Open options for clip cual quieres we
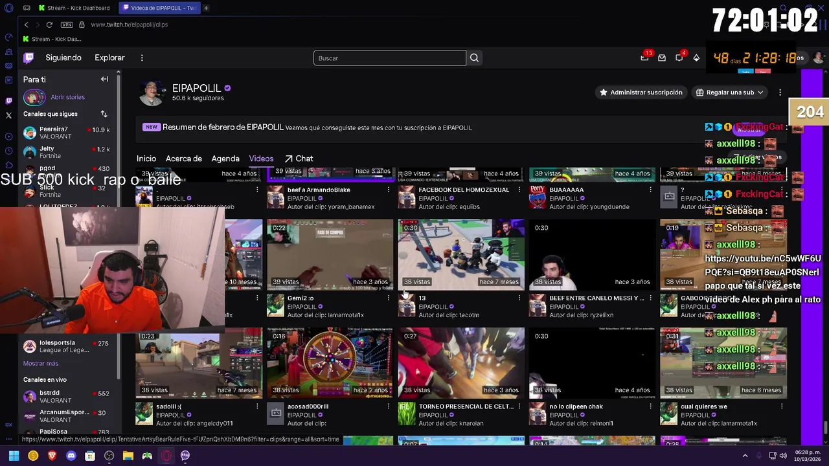Viewport: 829px width, 466px height. (x=782, y=406)
